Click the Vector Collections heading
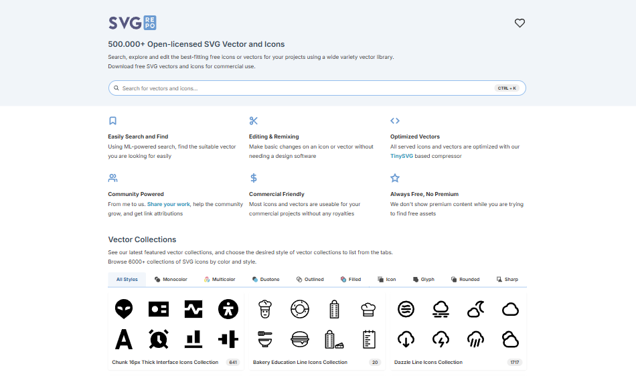The width and height of the screenshot is (636, 376). pyautogui.click(x=142, y=240)
